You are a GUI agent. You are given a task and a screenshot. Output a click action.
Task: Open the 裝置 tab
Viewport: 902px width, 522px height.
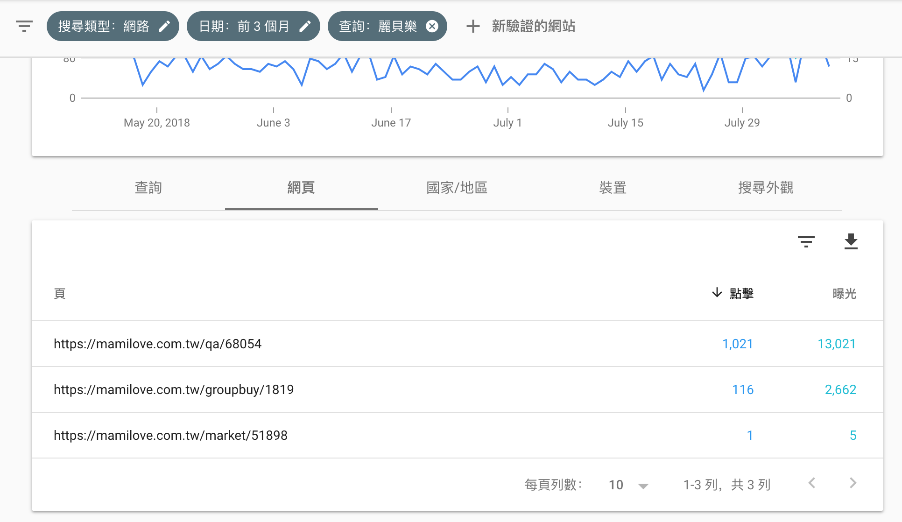click(x=613, y=188)
